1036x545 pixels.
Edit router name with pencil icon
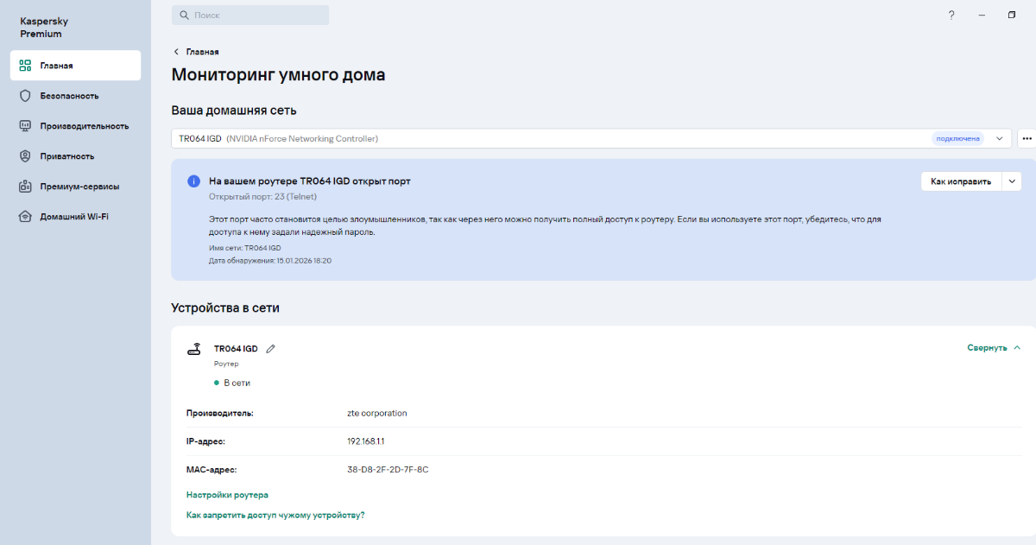point(270,349)
